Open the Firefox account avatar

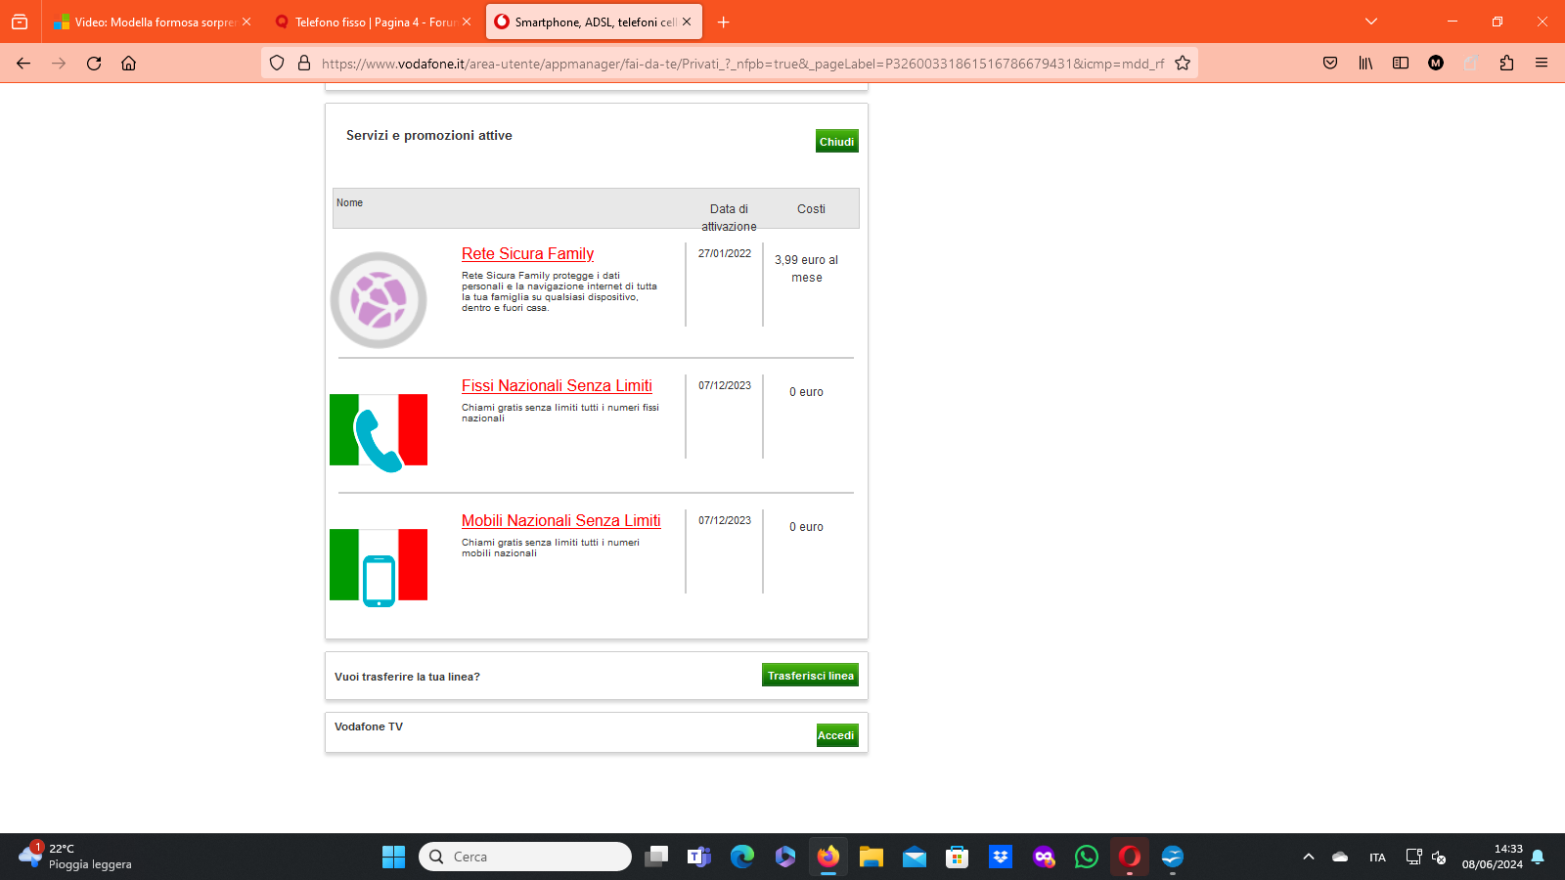point(1436,64)
